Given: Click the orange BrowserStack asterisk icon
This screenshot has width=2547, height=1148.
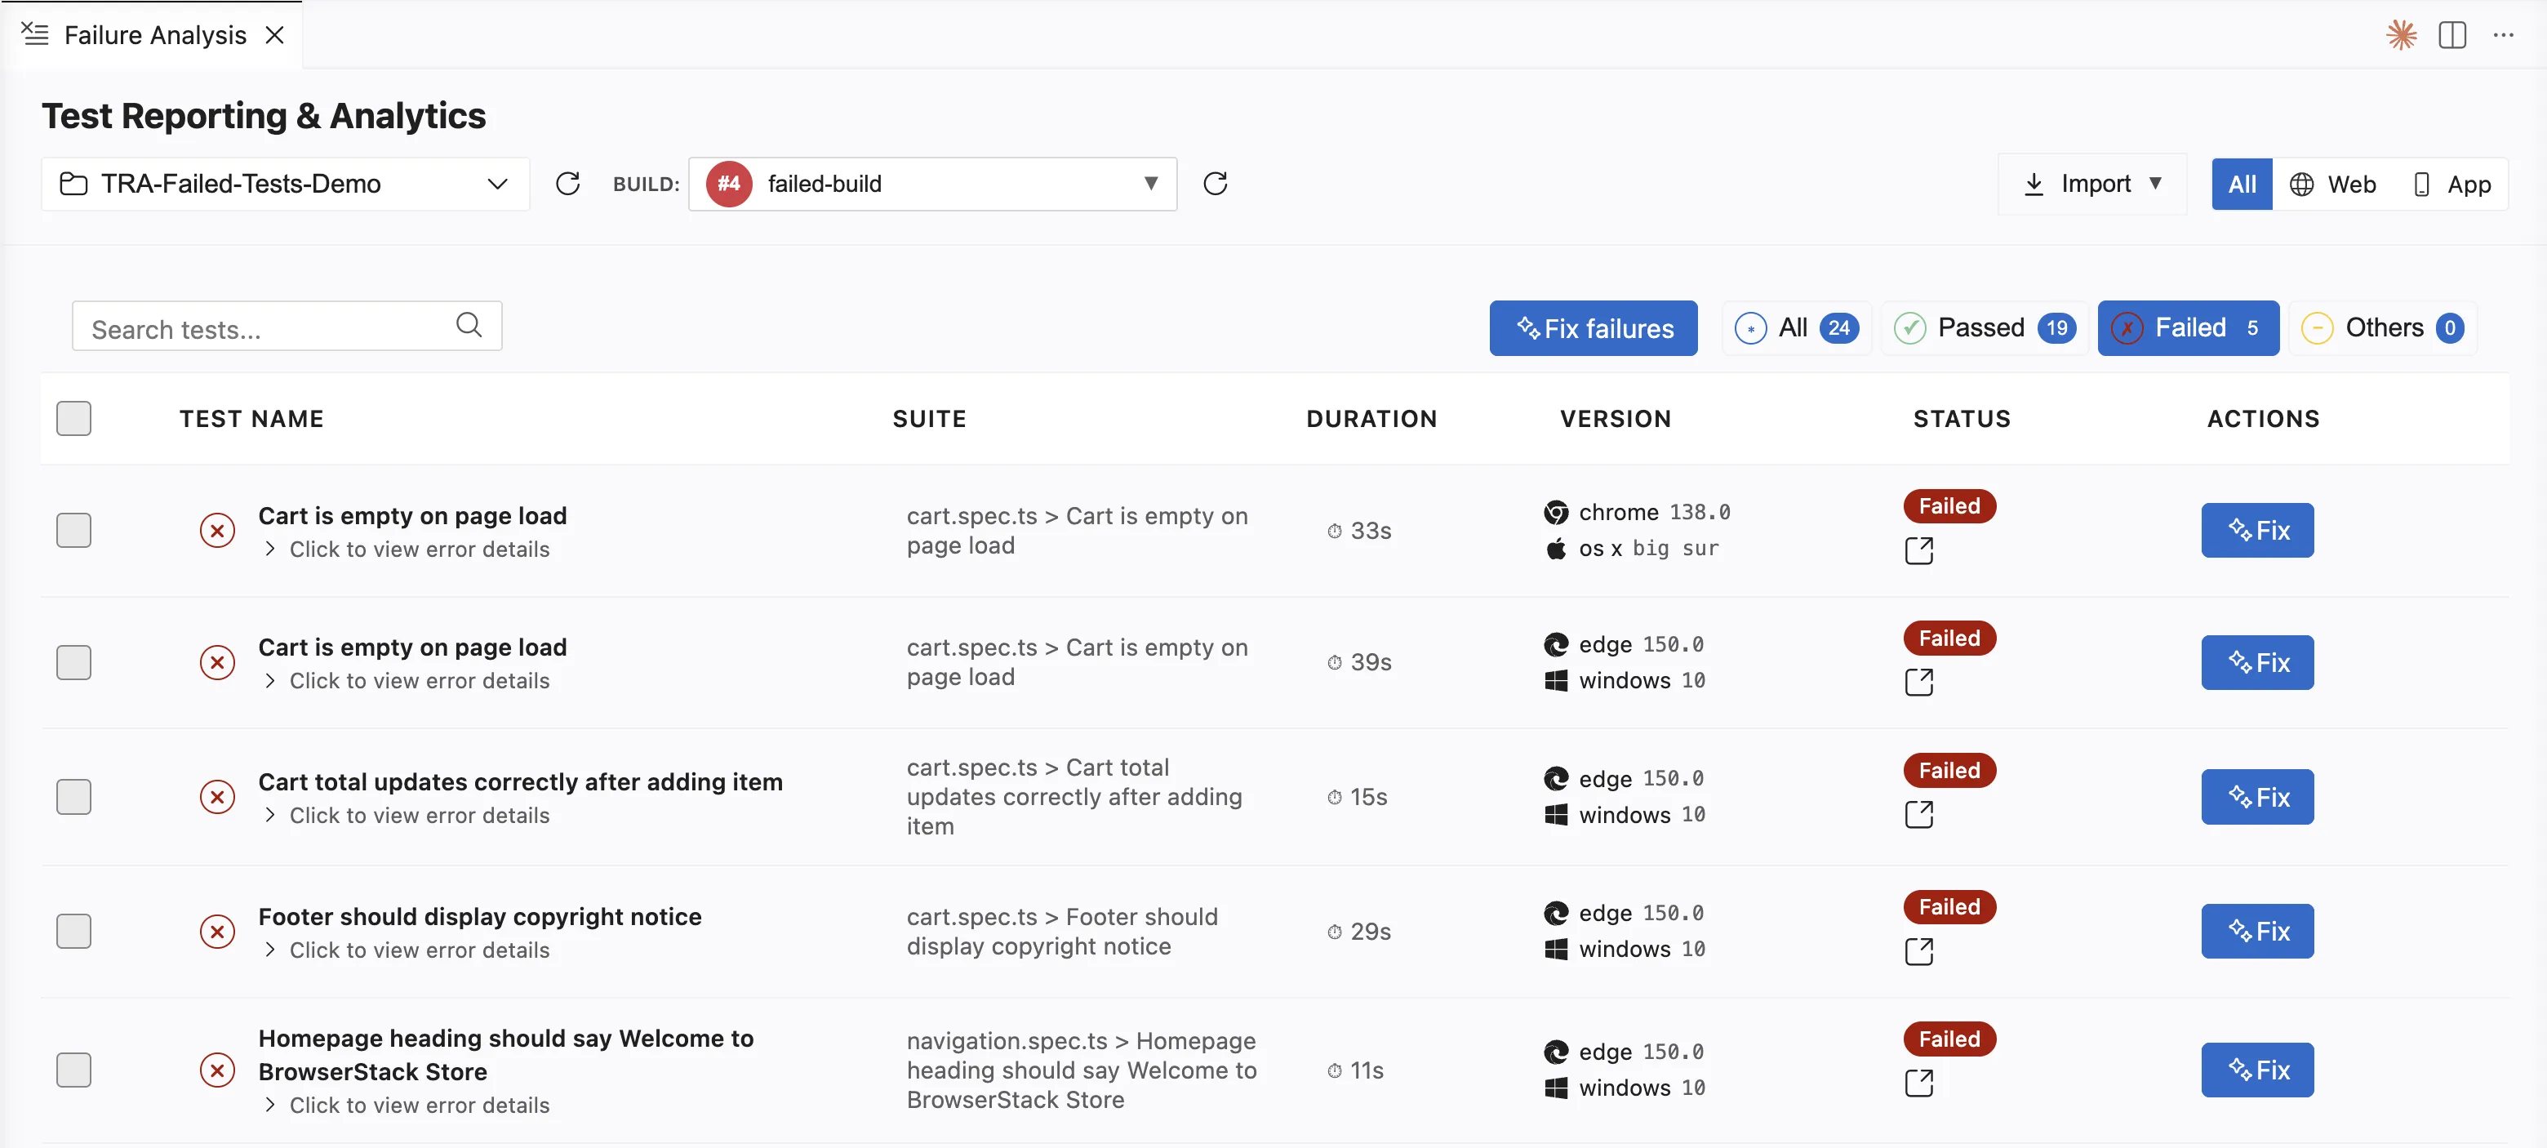Looking at the screenshot, I should point(2402,36).
